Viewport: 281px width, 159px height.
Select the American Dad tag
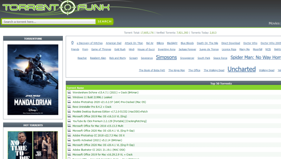click(x=113, y=43)
